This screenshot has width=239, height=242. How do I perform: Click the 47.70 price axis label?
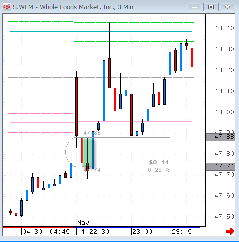(224, 175)
